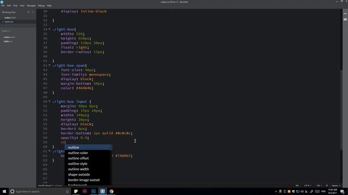Open Adobe InDesign from taskbar
348x195 pixels.
click(85, 191)
